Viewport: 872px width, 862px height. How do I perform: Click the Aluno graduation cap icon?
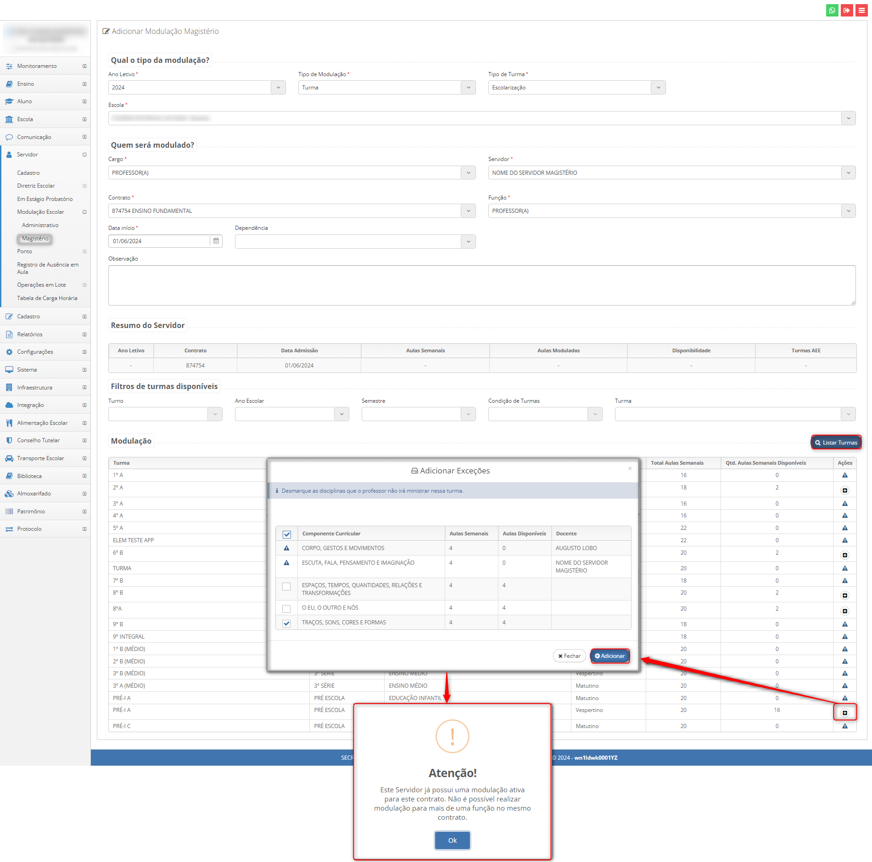pyautogui.click(x=9, y=101)
